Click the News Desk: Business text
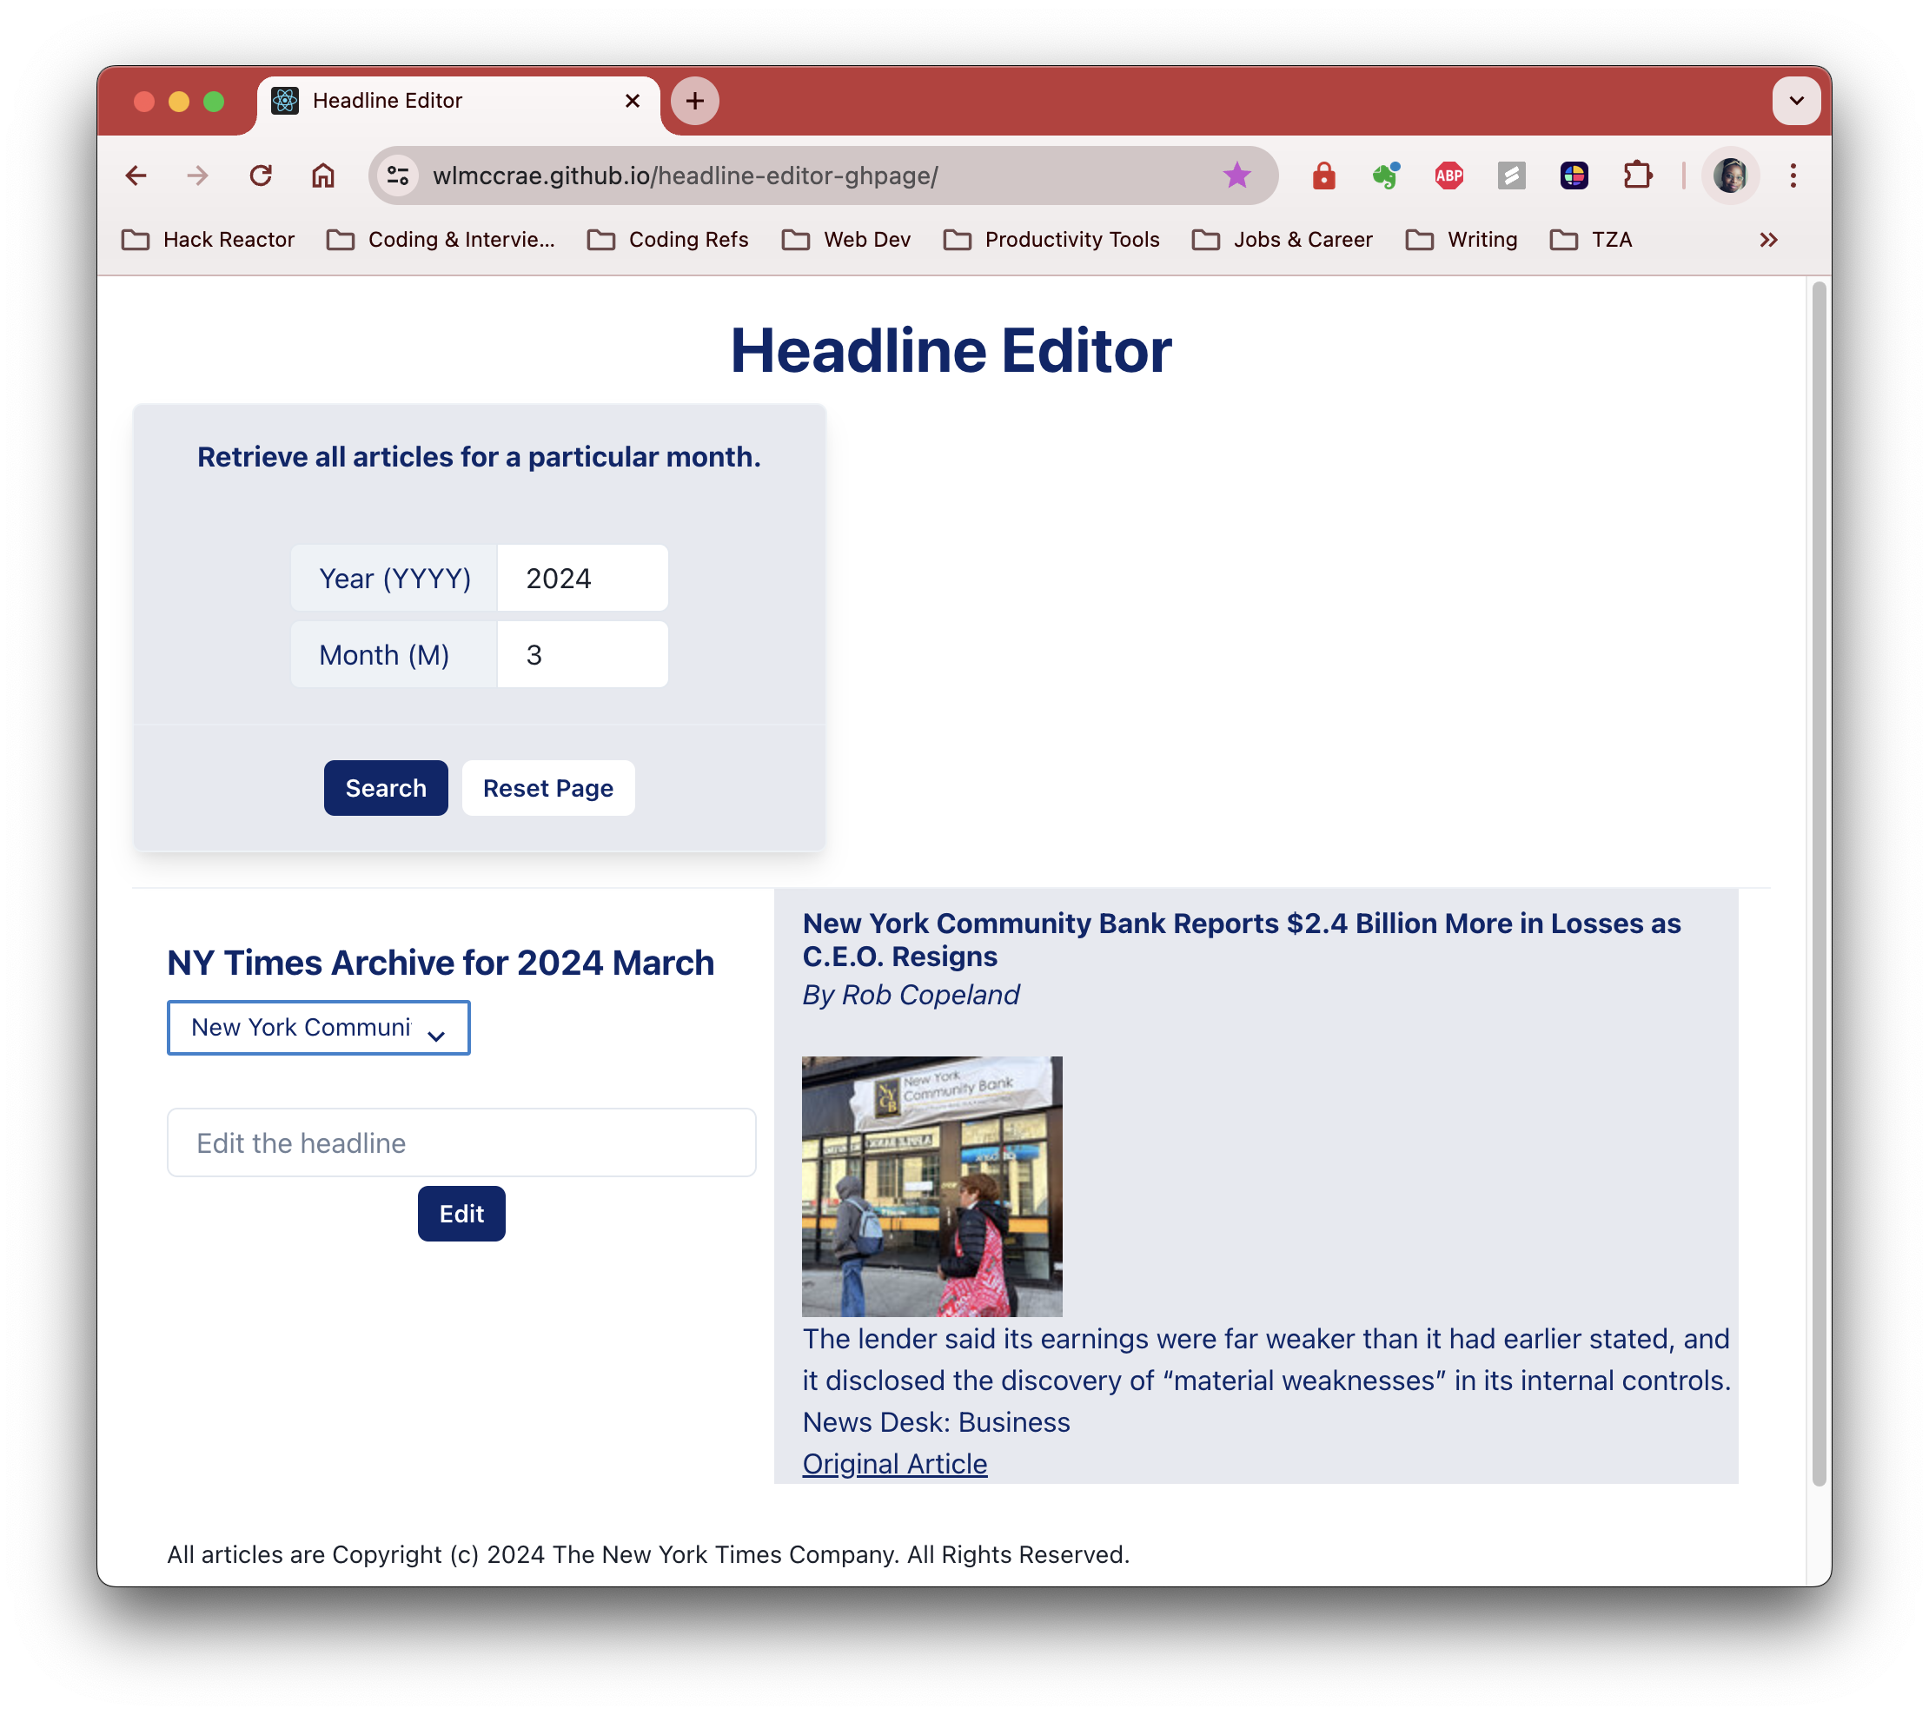 point(936,1421)
